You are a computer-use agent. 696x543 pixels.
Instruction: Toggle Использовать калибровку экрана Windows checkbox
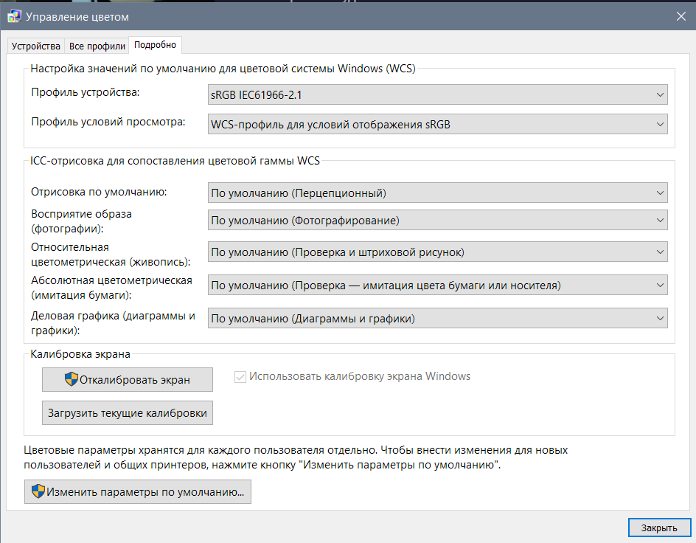[240, 376]
